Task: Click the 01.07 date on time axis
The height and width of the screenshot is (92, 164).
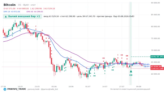Action: [88, 87]
